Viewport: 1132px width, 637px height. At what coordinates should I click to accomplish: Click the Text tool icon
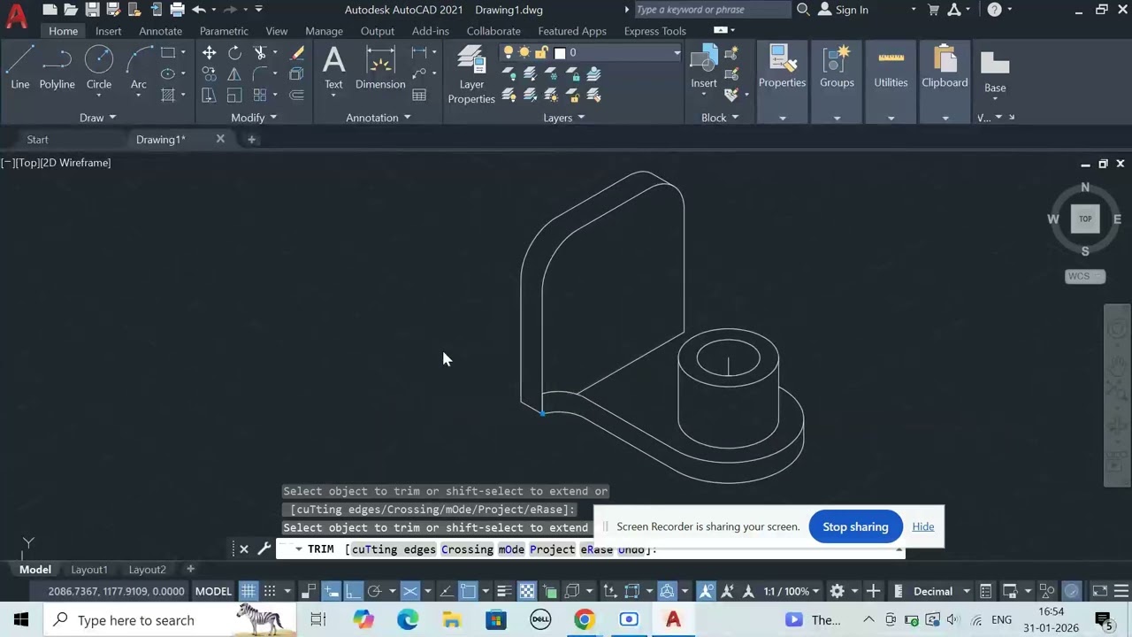pos(333,68)
